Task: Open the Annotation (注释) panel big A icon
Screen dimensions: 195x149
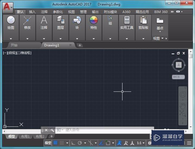Action: [x=44, y=20]
